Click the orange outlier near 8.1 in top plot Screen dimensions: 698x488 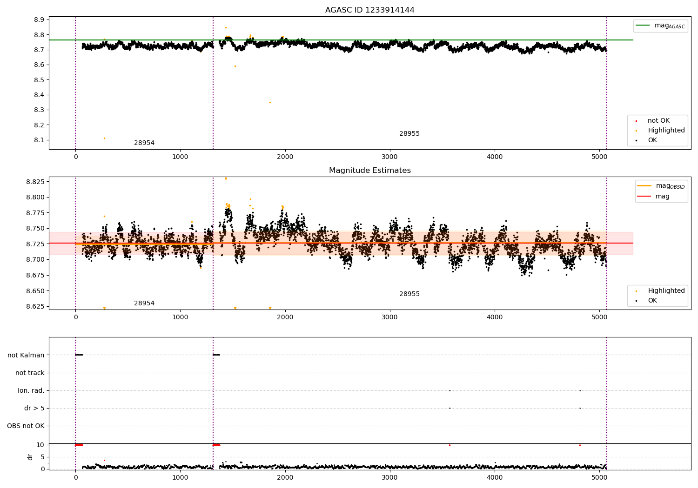104,138
